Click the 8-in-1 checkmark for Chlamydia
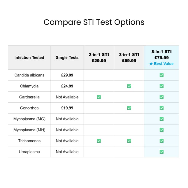 tap(162, 86)
